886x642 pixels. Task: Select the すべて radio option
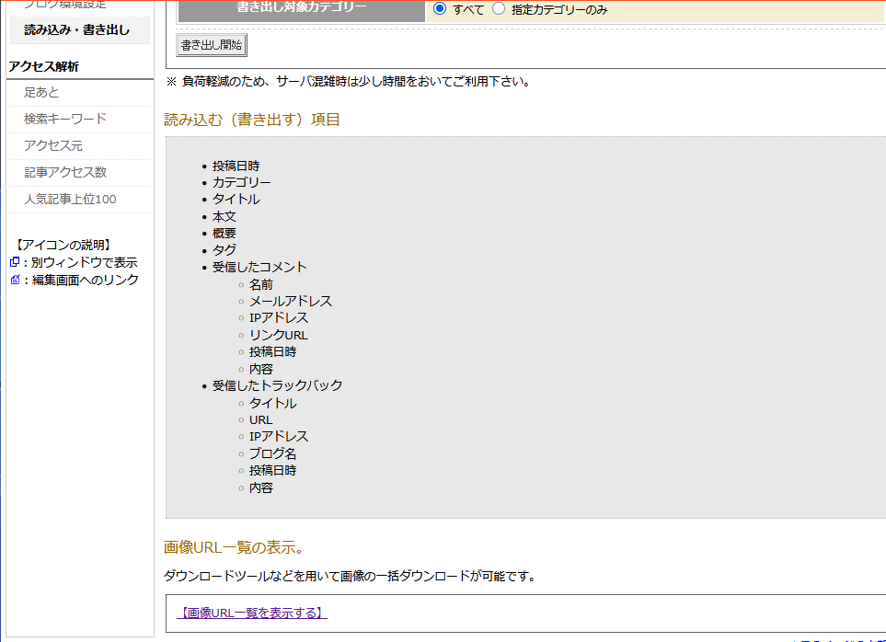click(440, 8)
